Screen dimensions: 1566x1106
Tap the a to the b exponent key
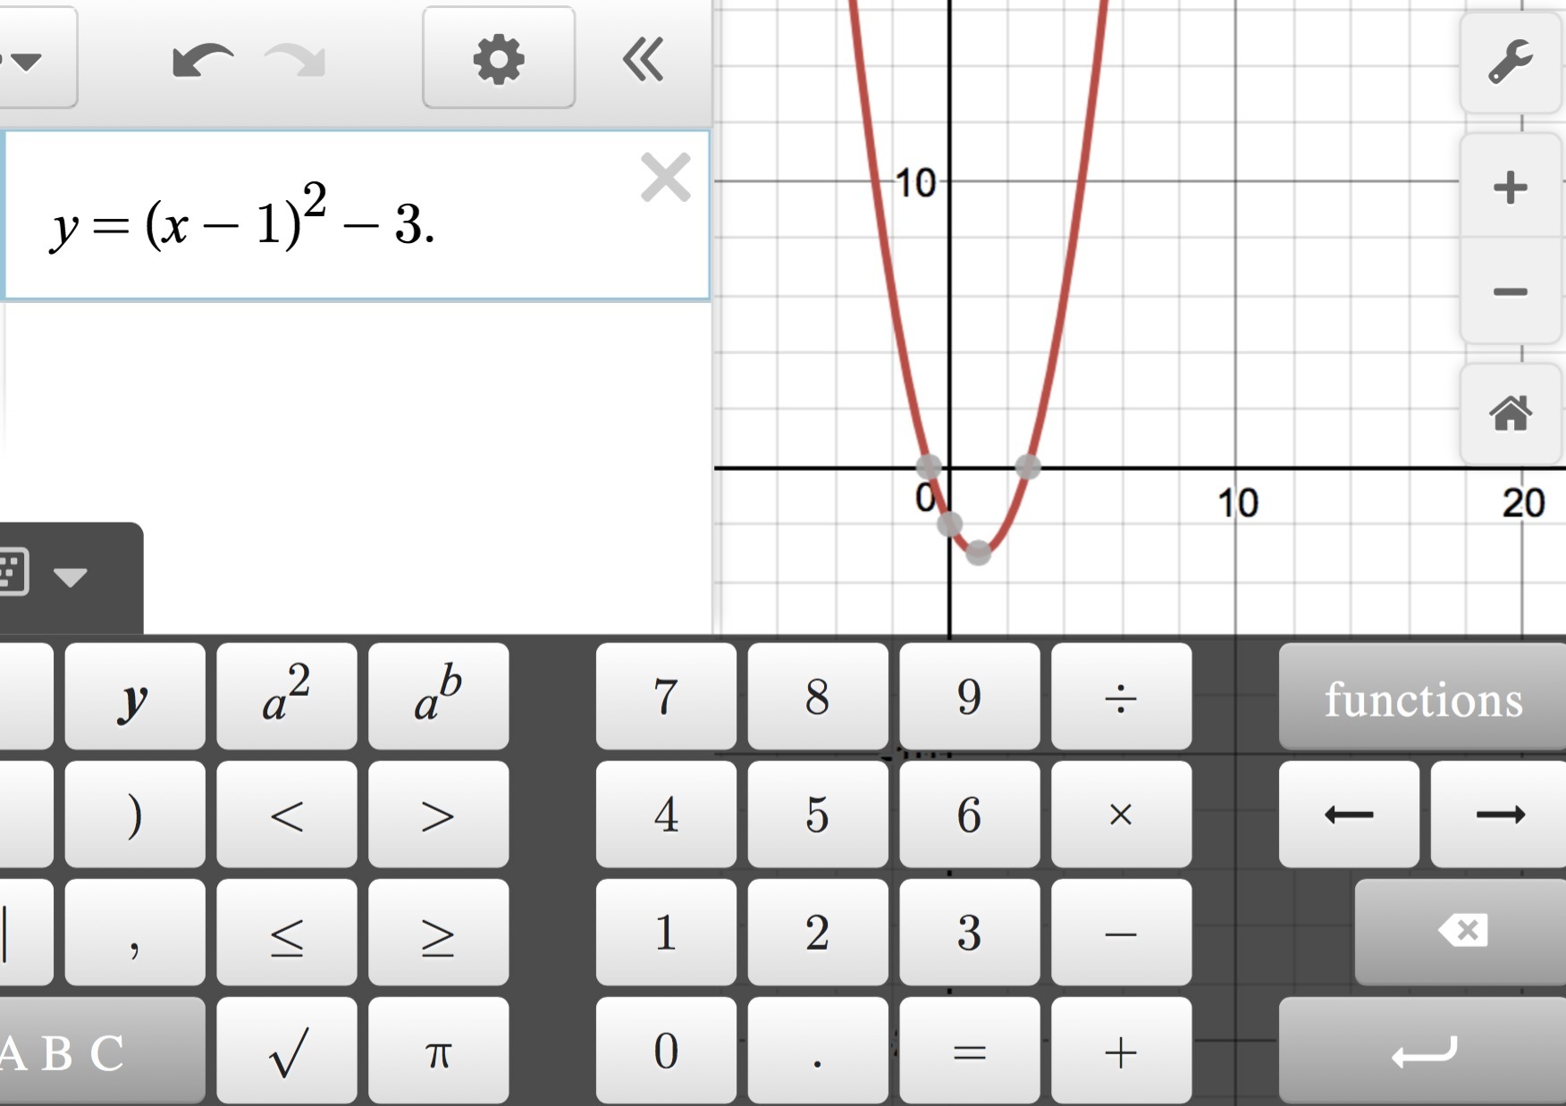point(439,696)
